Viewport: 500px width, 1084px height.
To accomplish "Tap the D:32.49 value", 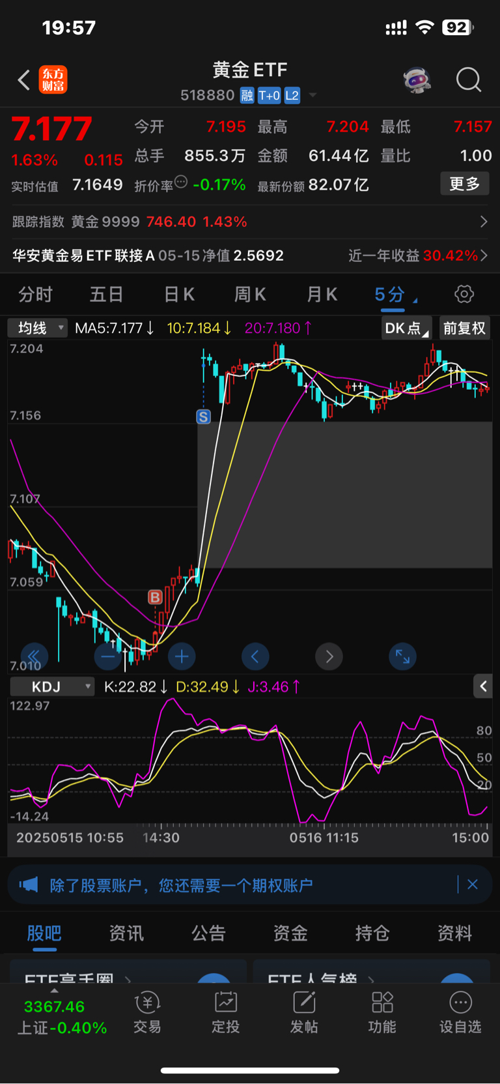I will pyautogui.click(x=208, y=686).
